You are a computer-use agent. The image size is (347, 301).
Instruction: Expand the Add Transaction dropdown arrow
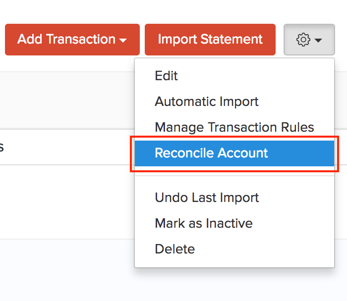[123, 40]
